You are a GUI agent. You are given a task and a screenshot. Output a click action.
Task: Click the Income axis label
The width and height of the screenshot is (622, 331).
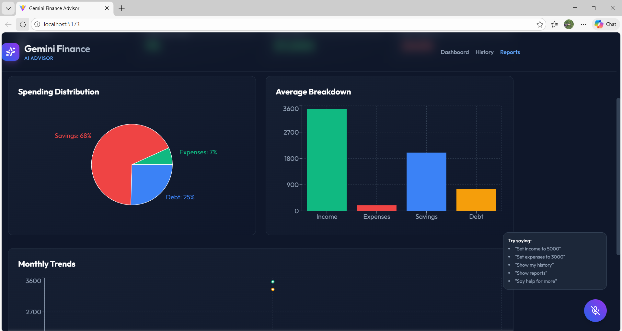pos(327,216)
